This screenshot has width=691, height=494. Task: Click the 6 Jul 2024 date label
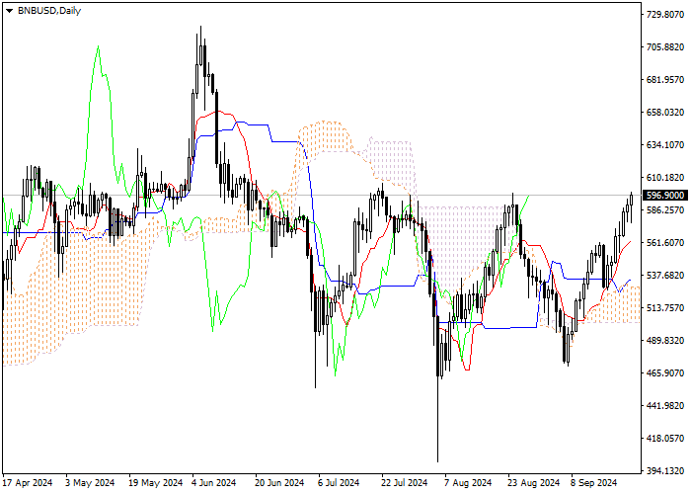click(339, 483)
